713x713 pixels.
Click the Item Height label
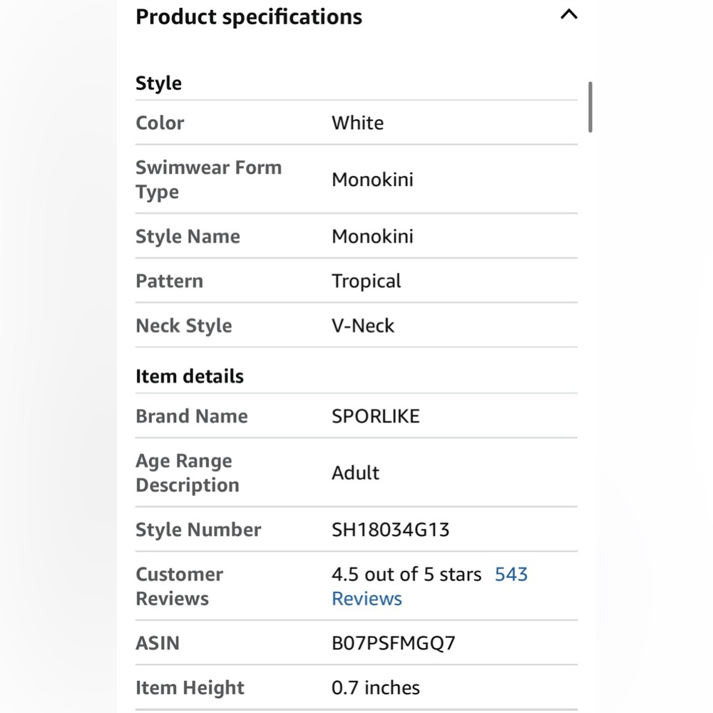coord(190,687)
